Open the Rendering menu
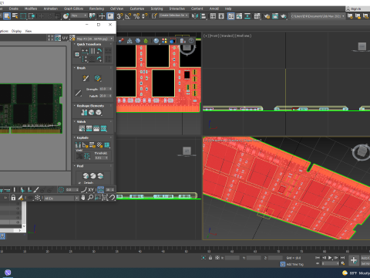Screen dimensions: 370x278 (x=96, y=8)
